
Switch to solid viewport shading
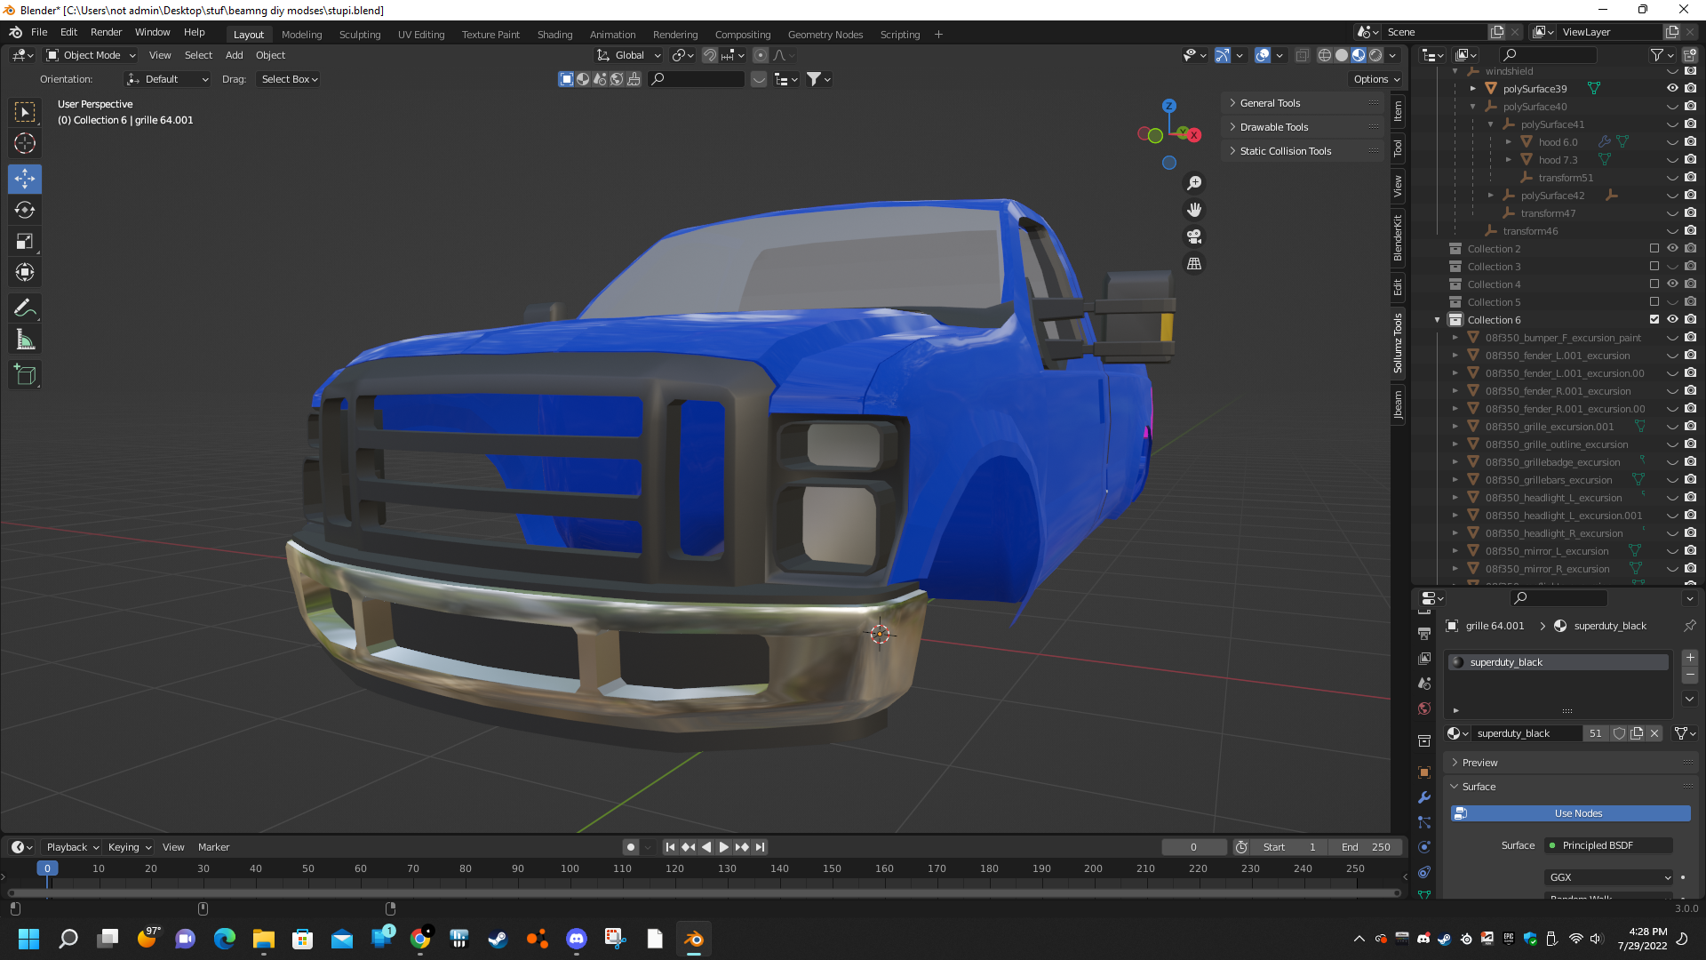[1342, 55]
